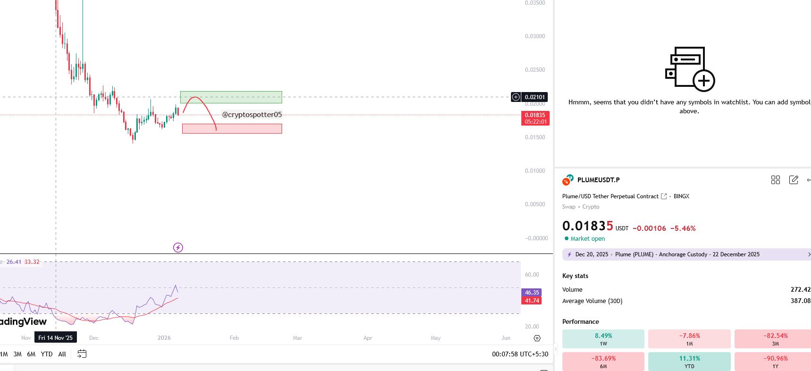Screen dimensions: 811x371
Task: Select the @cryptospotter05 text label
Action: click(252, 115)
